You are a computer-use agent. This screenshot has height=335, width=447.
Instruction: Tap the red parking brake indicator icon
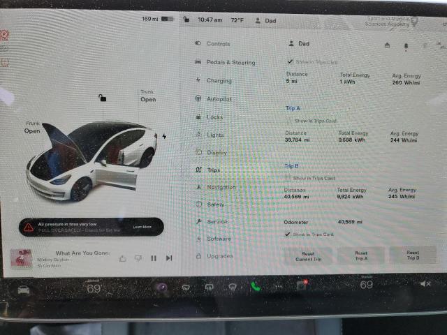(x=5, y=34)
